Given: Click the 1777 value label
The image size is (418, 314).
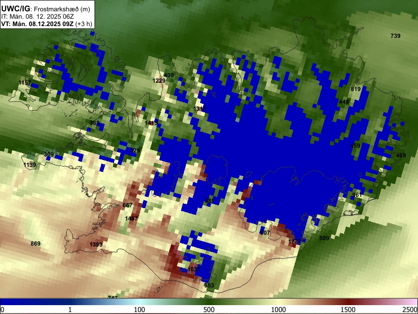Looking at the screenshot, I should [x=295, y=242].
